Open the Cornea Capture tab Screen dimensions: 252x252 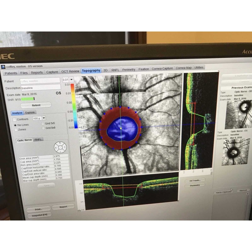tap(162, 68)
